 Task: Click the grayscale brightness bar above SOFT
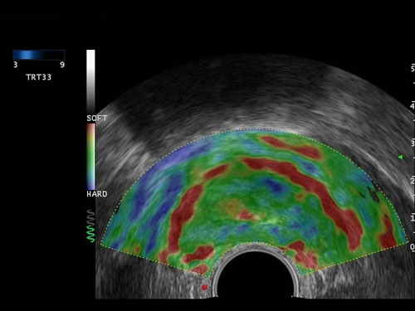click(x=90, y=81)
